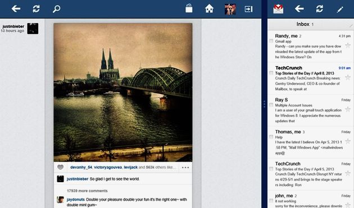The width and height of the screenshot is (354, 208).
Task: Open jaydonuts commenter avatar
Action: pyautogui.click(x=60, y=200)
